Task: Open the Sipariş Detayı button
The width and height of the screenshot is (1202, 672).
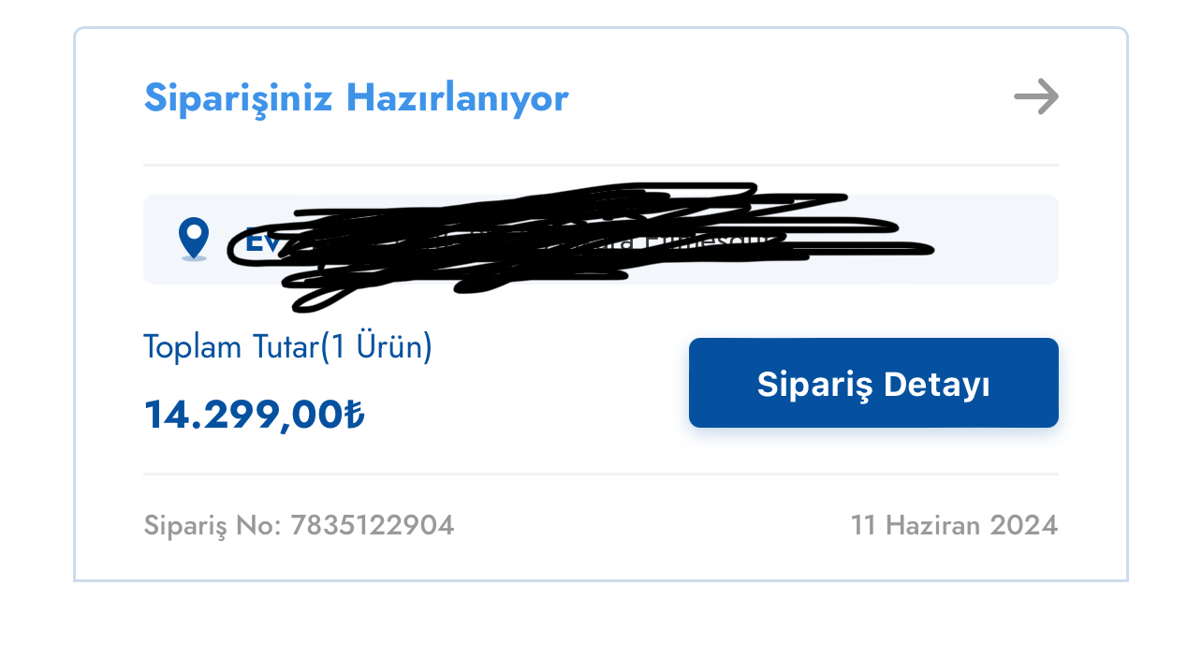Action: [873, 383]
